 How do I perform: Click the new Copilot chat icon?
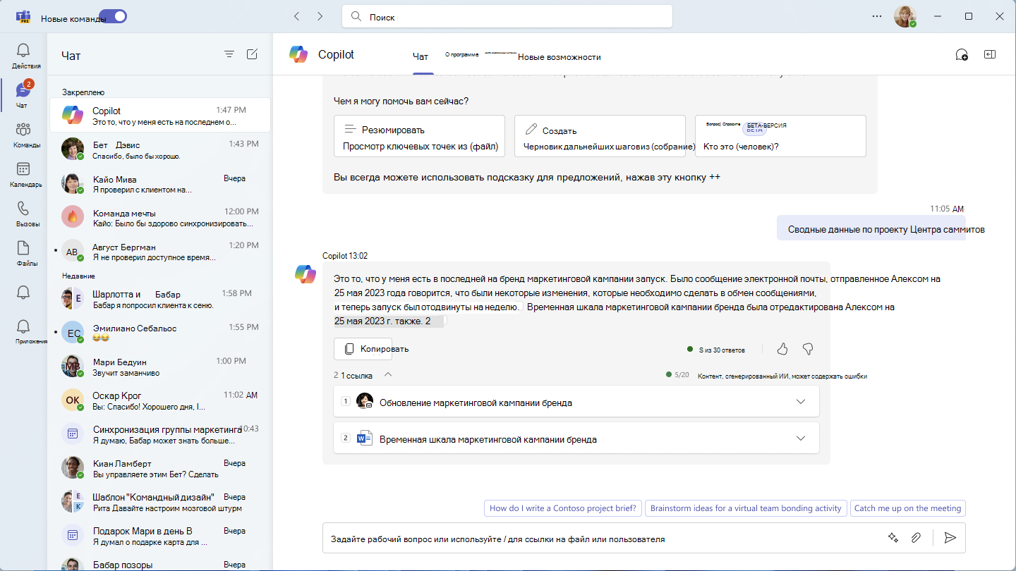[x=961, y=55]
